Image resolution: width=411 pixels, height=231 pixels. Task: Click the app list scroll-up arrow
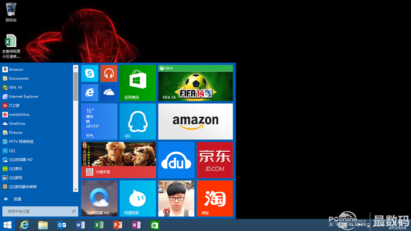click(76, 68)
